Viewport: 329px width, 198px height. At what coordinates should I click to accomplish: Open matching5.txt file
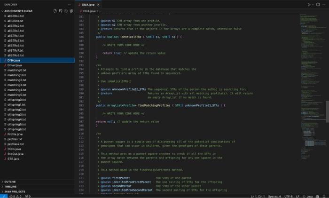pos(37,95)
